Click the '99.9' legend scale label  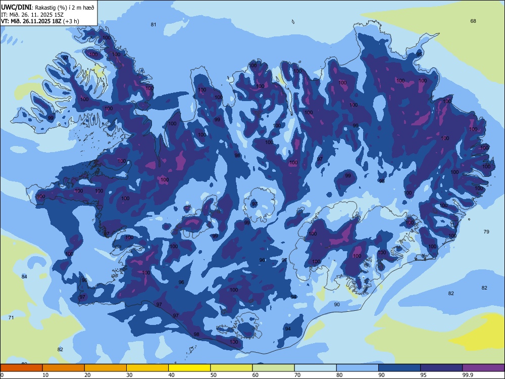[x=467, y=375]
